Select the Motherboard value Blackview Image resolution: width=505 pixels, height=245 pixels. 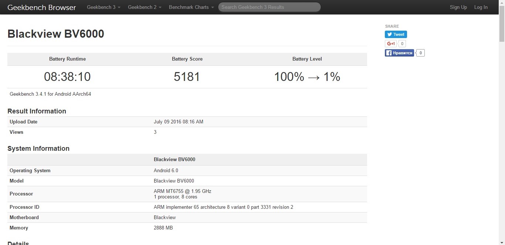tap(165, 217)
